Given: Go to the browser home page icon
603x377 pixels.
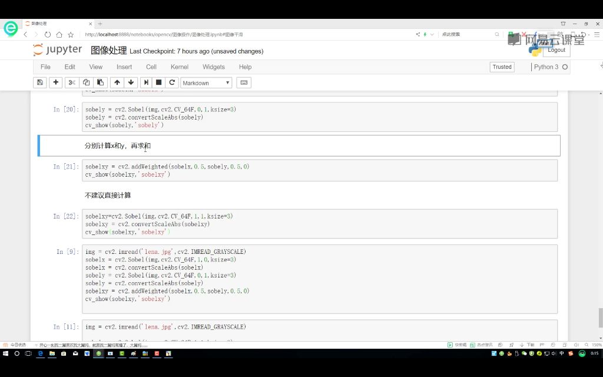Looking at the screenshot, I should (x=59, y=35).
